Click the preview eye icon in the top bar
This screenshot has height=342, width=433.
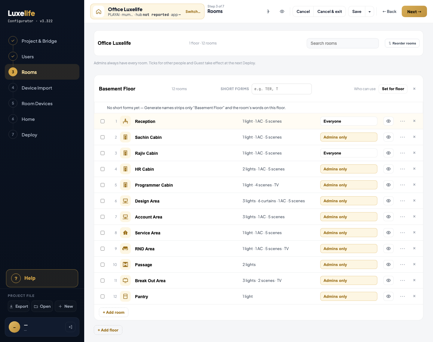point(282,11)
